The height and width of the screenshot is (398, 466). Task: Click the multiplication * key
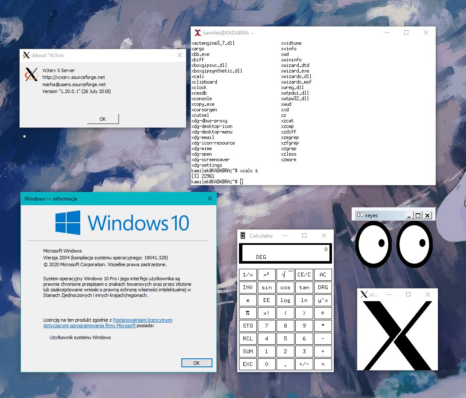(x=323, y=326)
